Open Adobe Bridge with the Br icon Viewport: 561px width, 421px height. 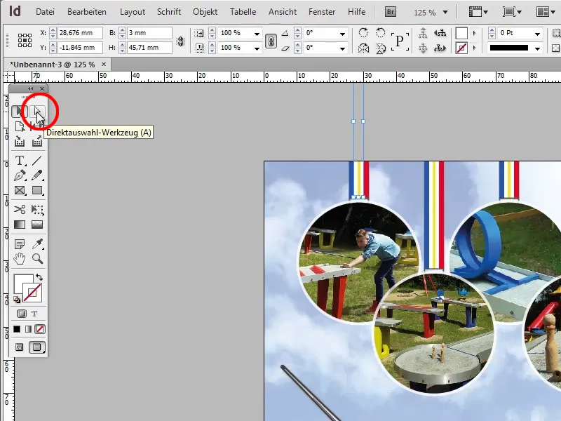click(391, 11)
